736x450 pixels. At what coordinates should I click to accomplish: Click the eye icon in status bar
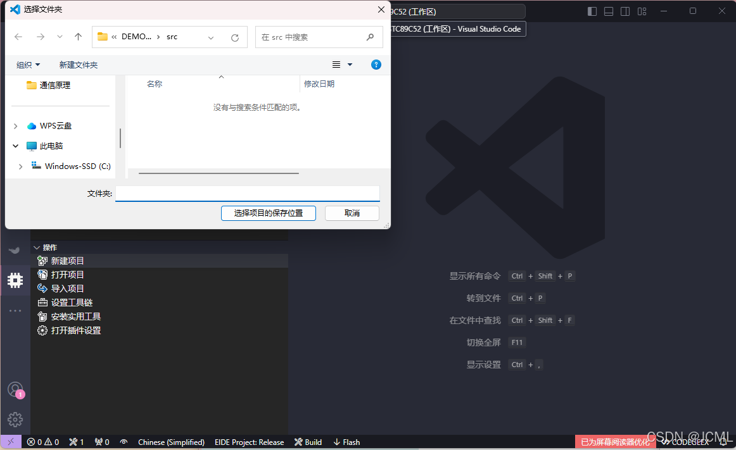(124, 442)
